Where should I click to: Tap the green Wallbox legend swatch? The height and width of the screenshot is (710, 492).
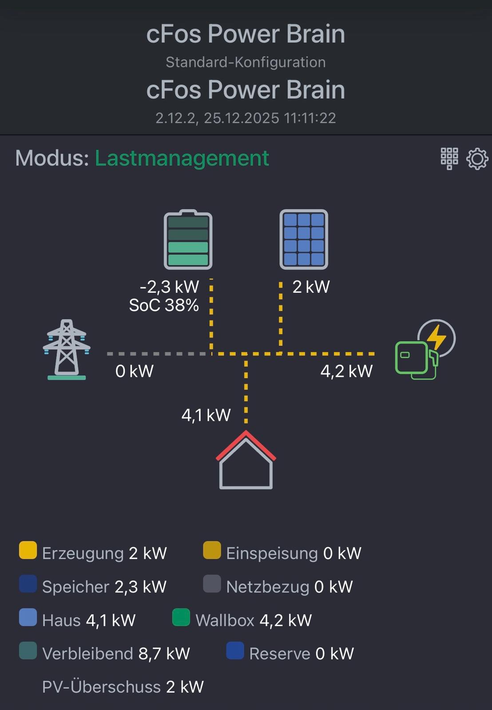pyautogui.click(x=181, y=617)
